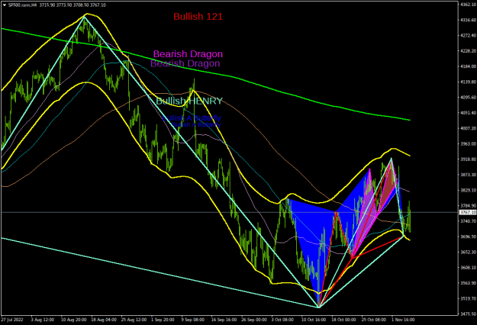477x325 pixels.
Task: Select the Bullish 121 pattern label
Action: (x=198, y=17)
